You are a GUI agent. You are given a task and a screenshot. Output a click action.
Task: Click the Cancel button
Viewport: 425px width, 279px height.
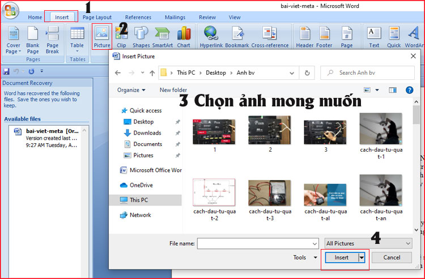click(x=392, y=257)
